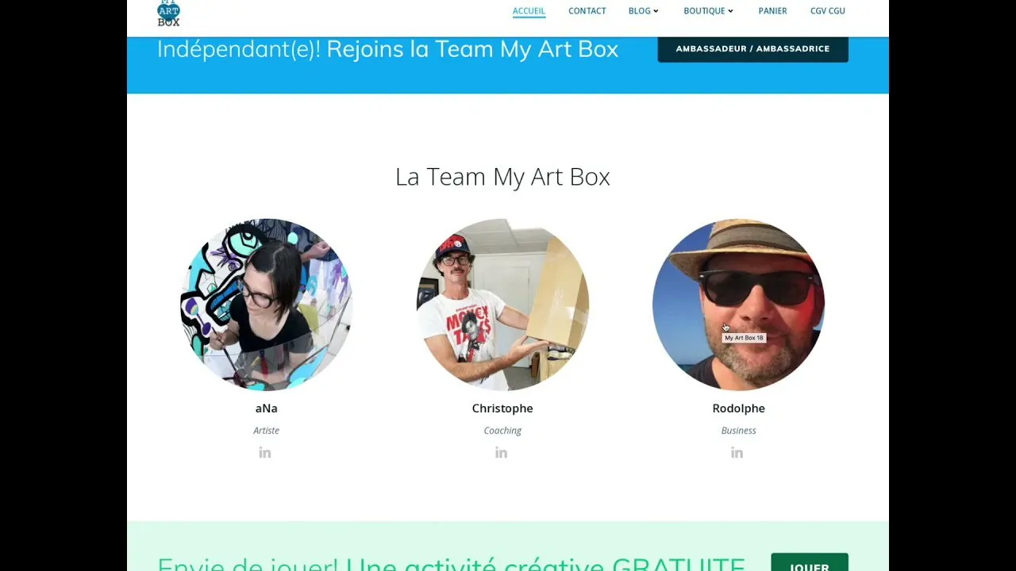Click the Coaching subtitle under Christophe

coord(502,430)
